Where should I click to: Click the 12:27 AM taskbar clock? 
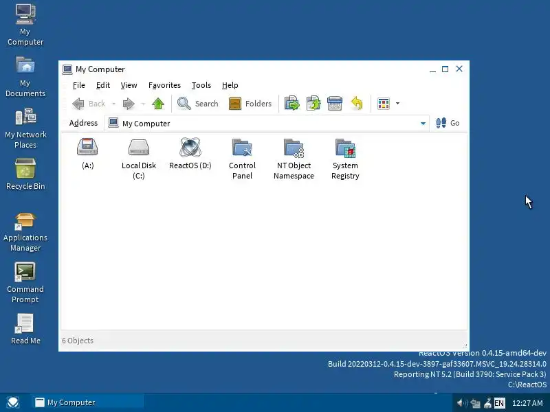tap(527, 403)
